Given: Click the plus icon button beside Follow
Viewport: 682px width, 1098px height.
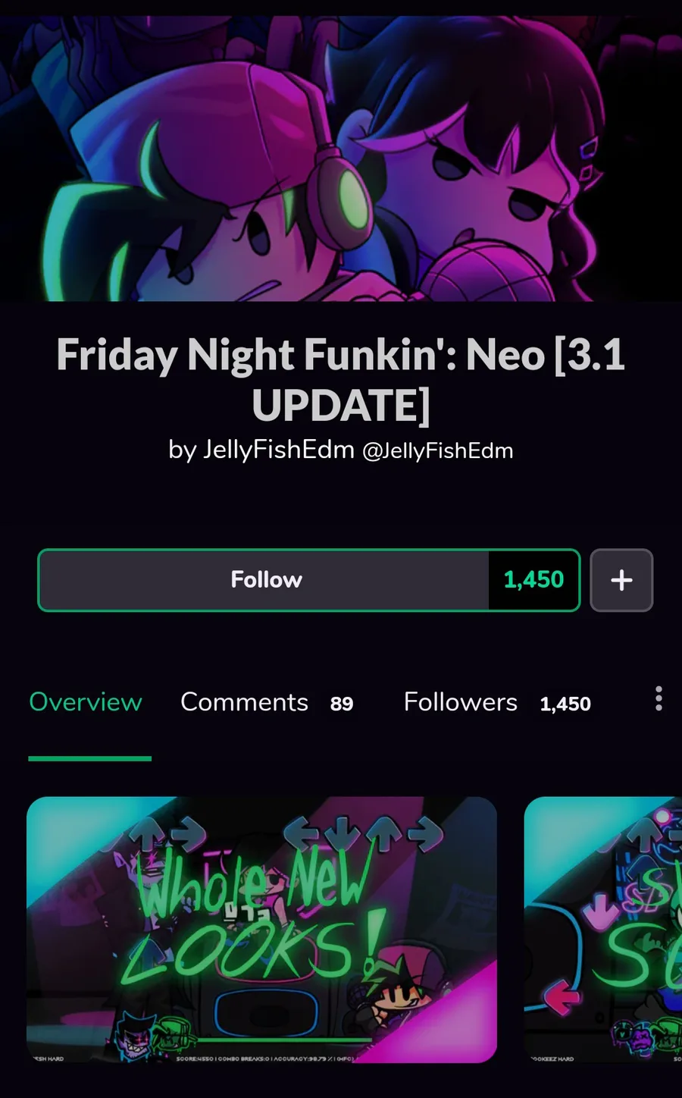Looking at the screenshot, I should 621,580.
